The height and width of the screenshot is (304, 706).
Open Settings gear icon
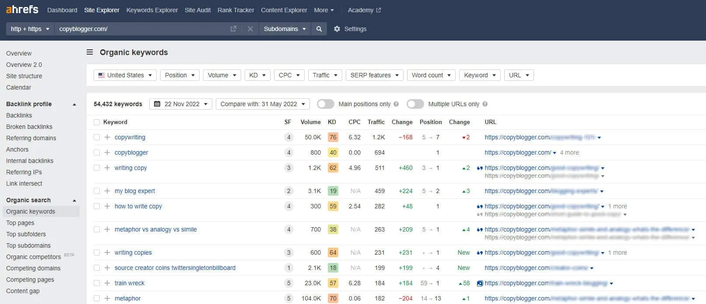[x=337, y=29]
